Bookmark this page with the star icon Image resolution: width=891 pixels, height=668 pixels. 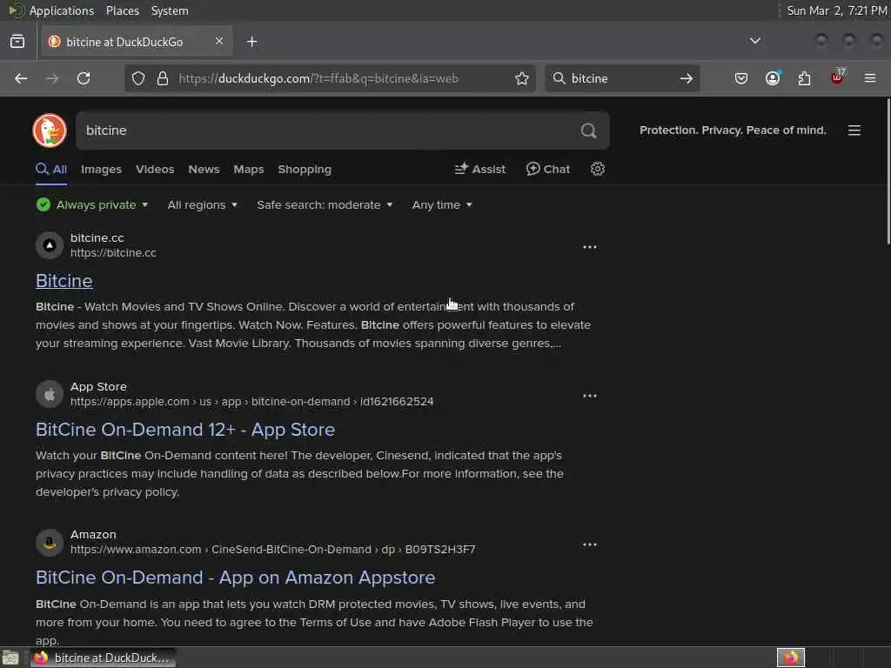522,78
